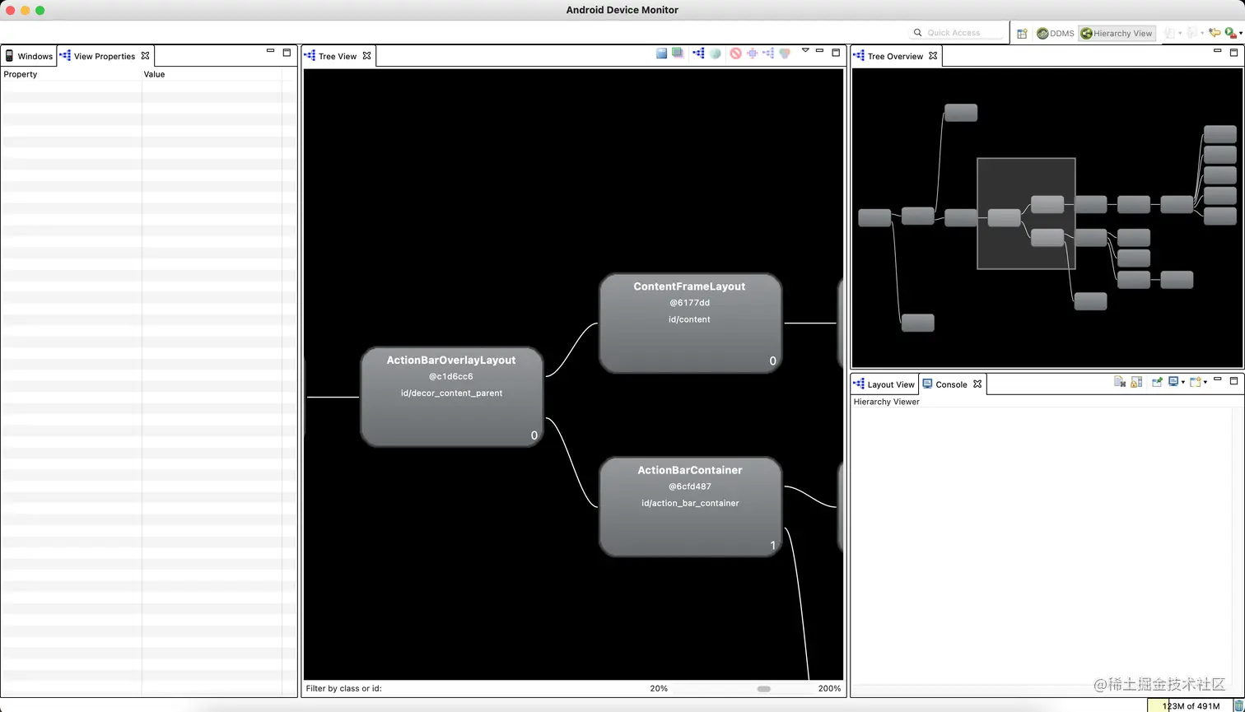Screen dimensions: 1245x712
Task: Open the Open Console dropdown arrow
Action: point(1205,382)
